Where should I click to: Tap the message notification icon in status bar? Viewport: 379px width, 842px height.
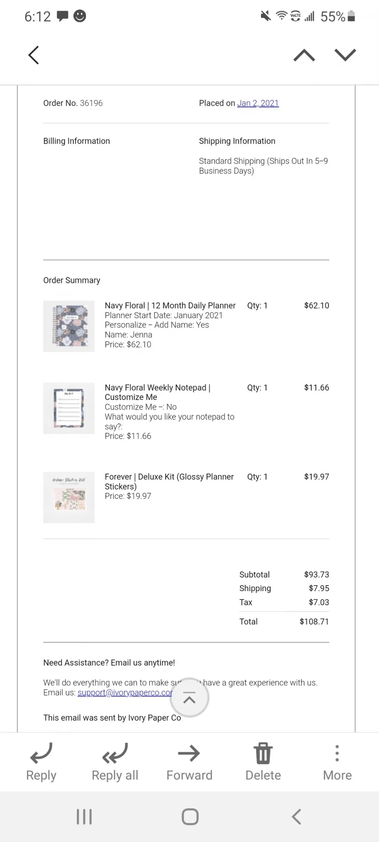63,16
